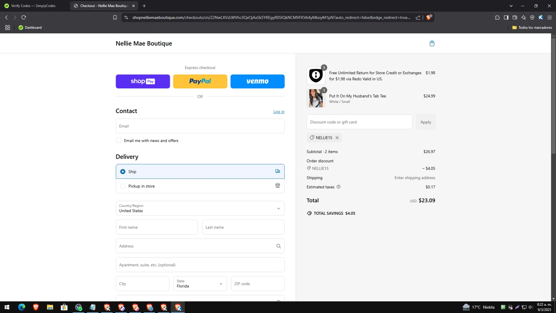The height and width of the screenshot is (313, 556).
Task: Open the browser extensions puzzle icon
Action: [x=497, y=17]
